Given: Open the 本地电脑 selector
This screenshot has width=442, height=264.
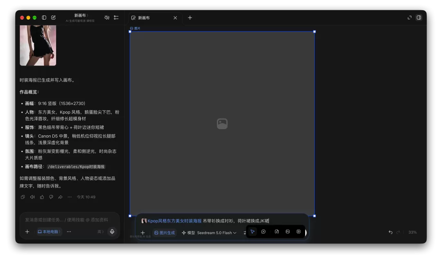Looking at the screenshot, I should 49,232.
